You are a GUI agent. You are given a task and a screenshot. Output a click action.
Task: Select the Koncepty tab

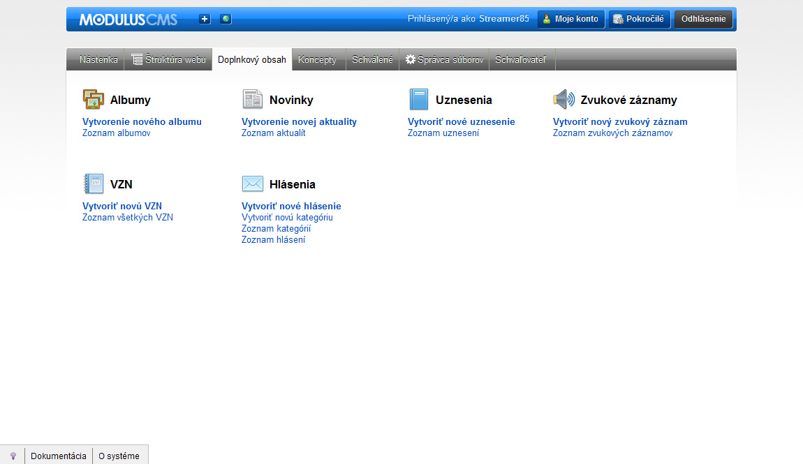pyautogui.click(x=317, y=60)
